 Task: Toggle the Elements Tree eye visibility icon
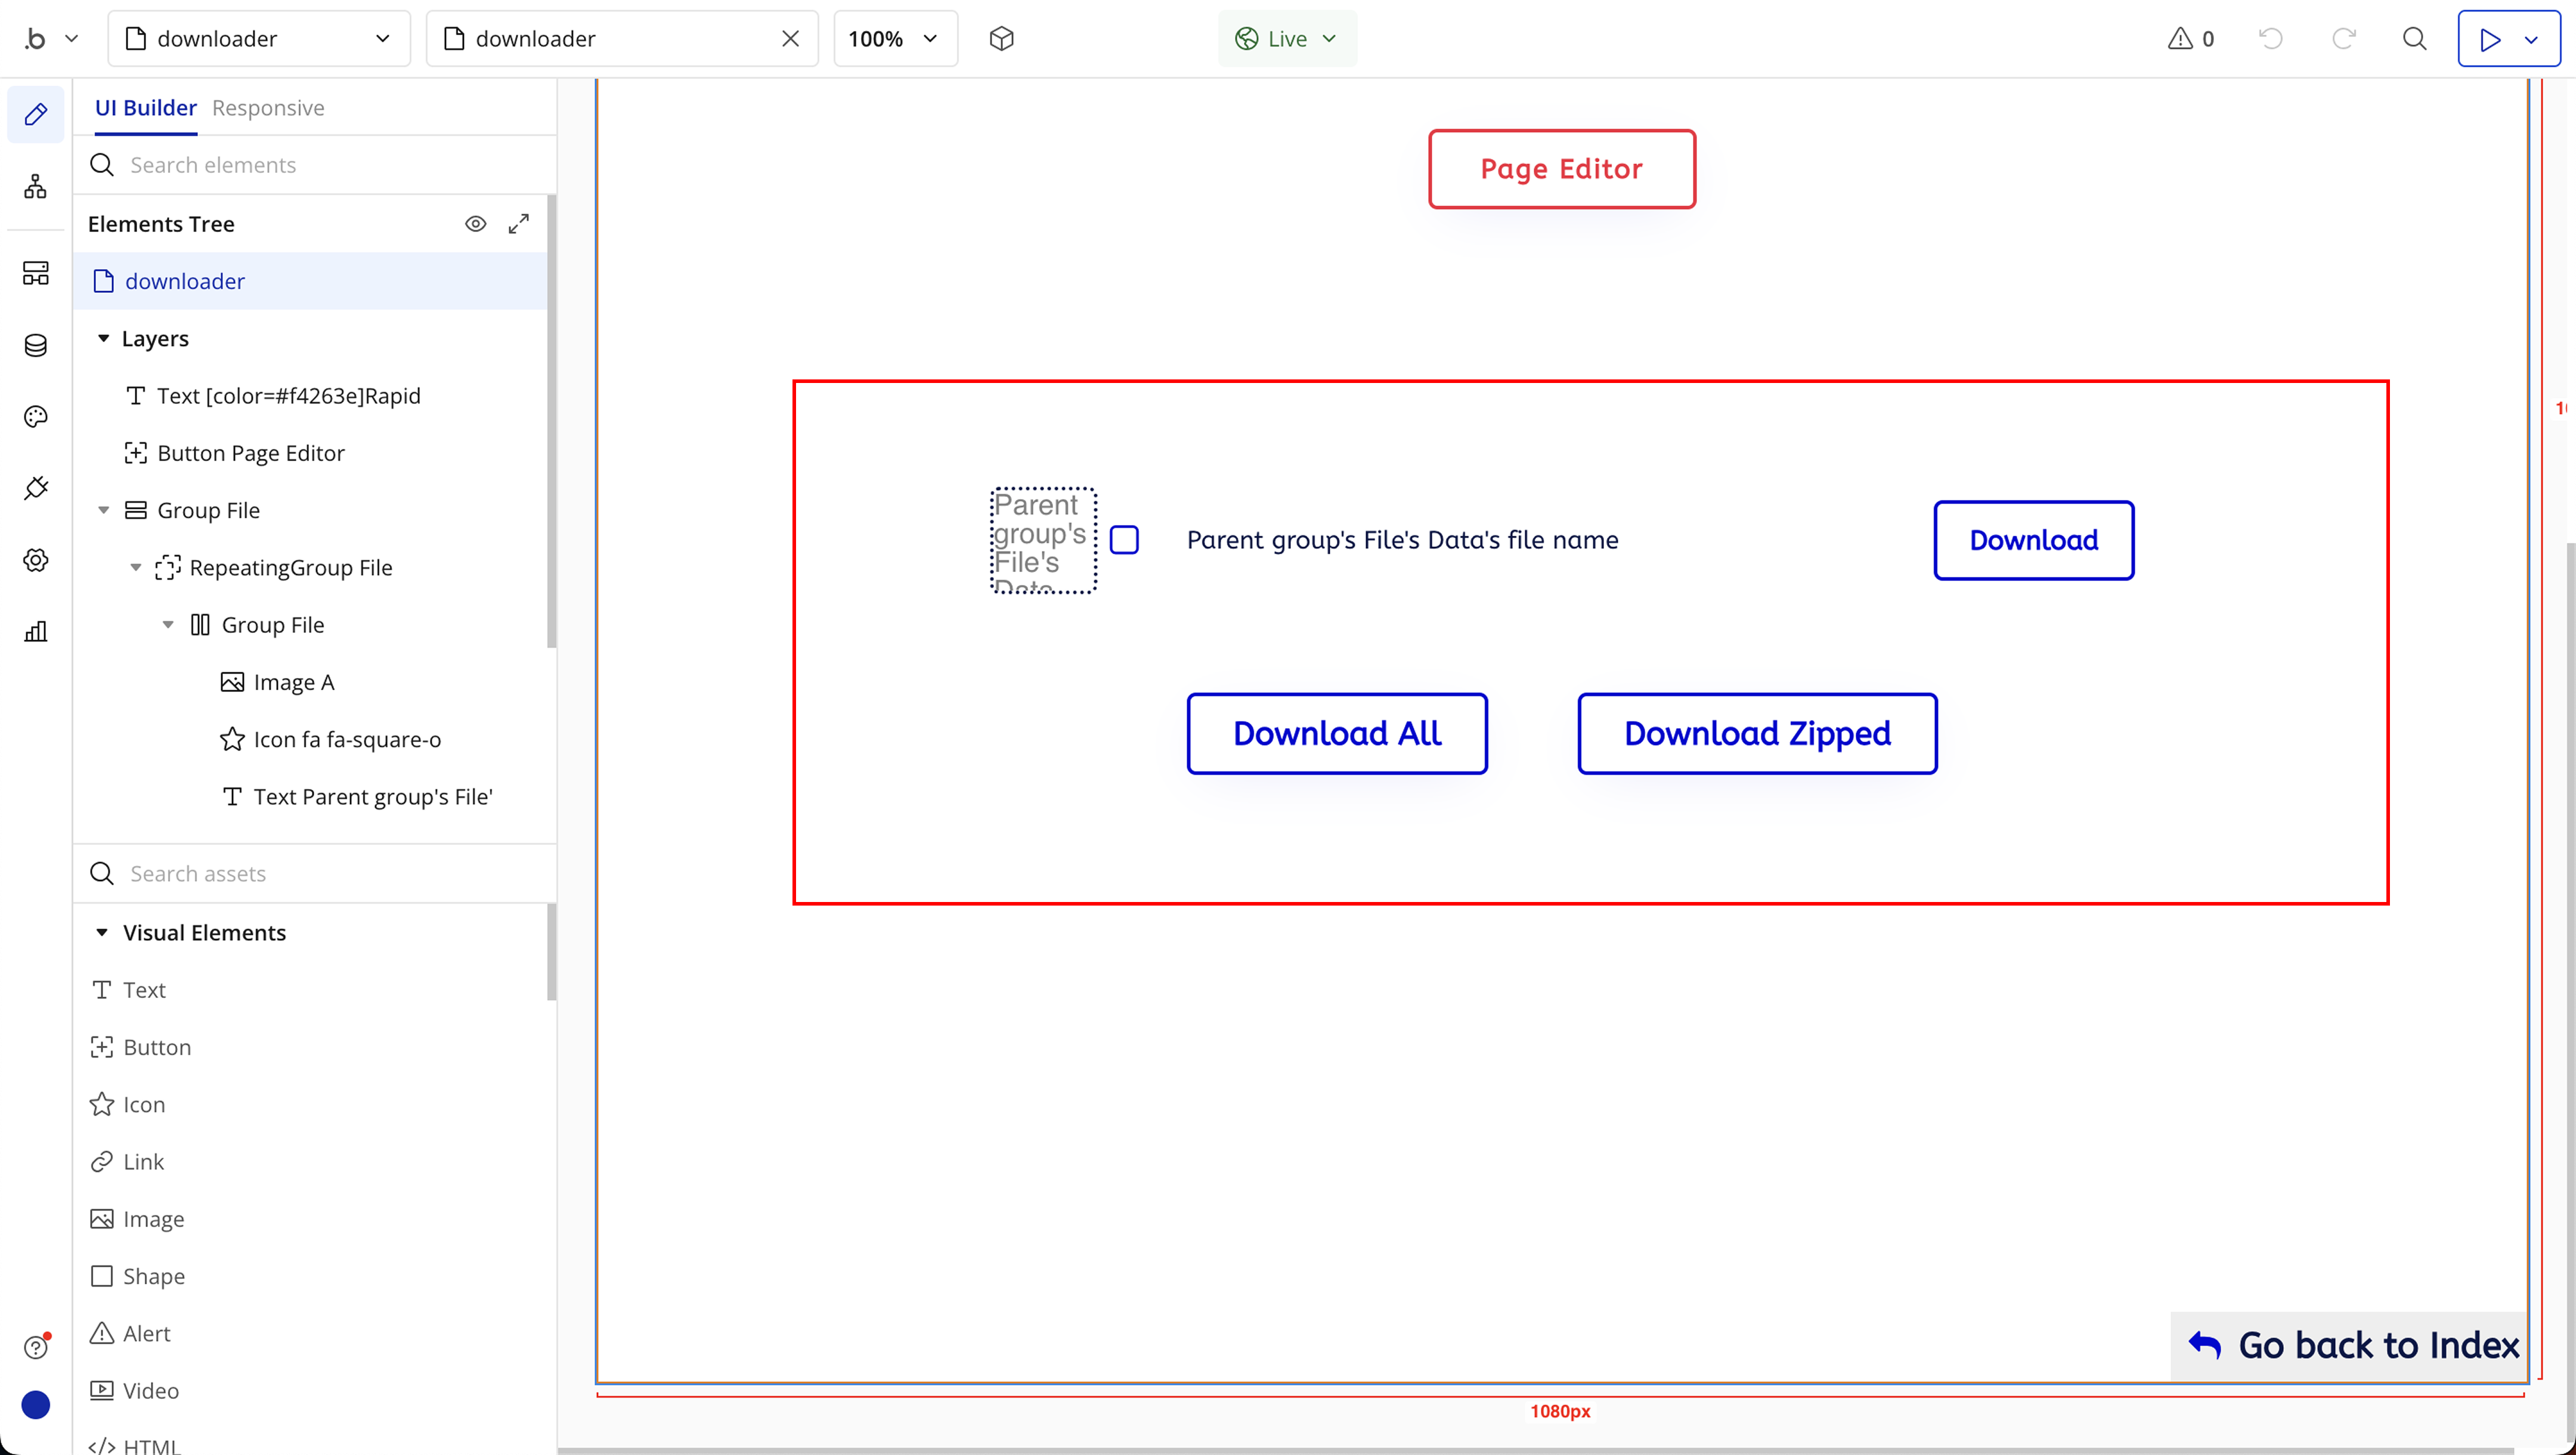tap(476, 224)
